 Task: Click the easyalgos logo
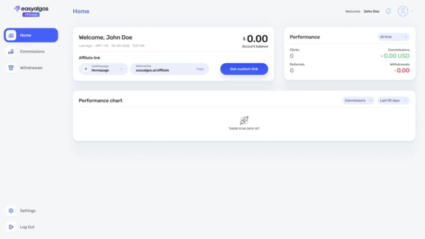[x=31, y=11]
